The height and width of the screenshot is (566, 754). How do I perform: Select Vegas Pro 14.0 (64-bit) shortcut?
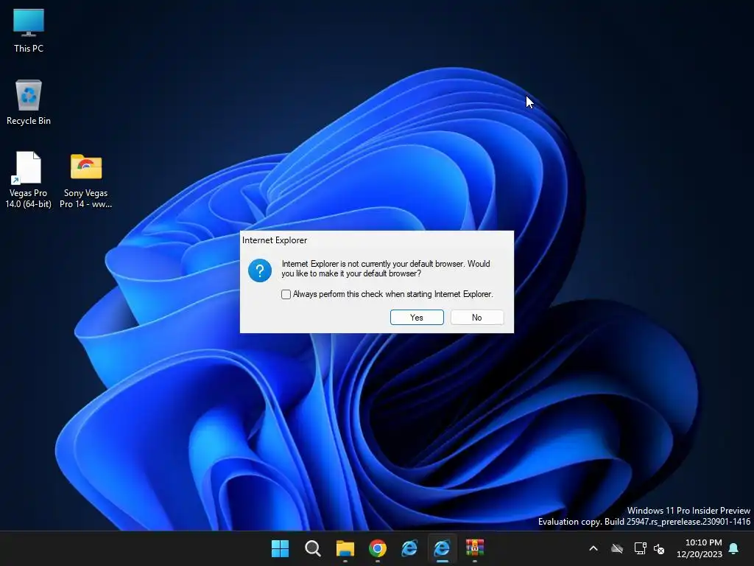[29, 180]
